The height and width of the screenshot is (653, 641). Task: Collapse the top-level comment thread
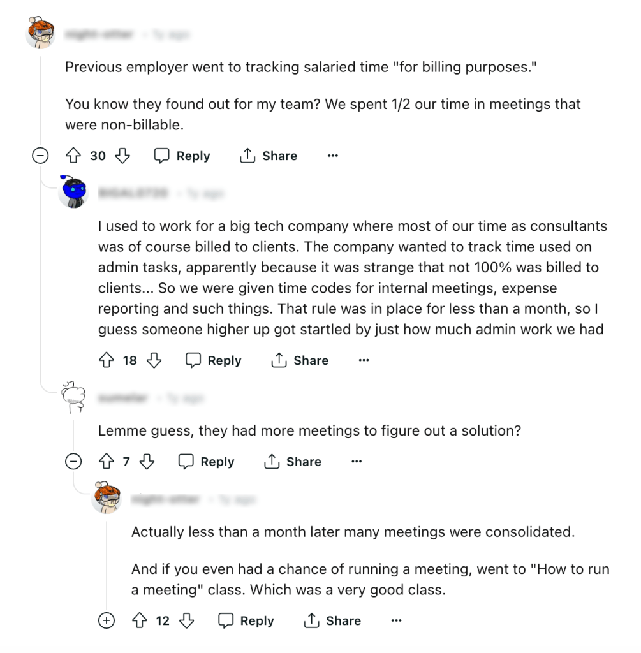[x=41, y=156]
